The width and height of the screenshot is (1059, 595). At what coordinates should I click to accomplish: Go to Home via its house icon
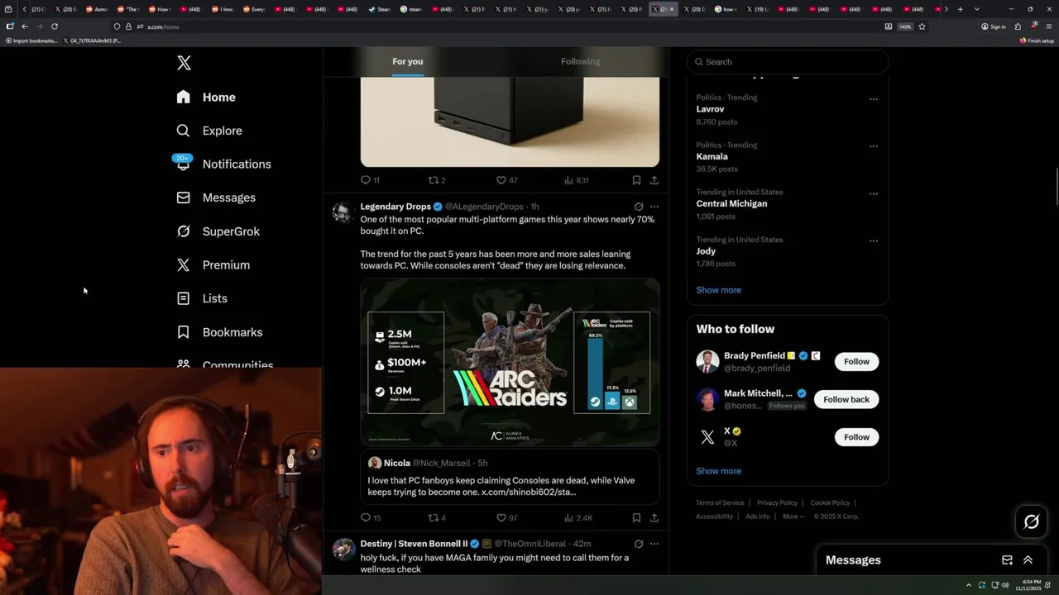(x=184, y=97)
